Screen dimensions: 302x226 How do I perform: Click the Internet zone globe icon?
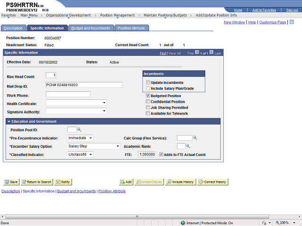[183, 223]
